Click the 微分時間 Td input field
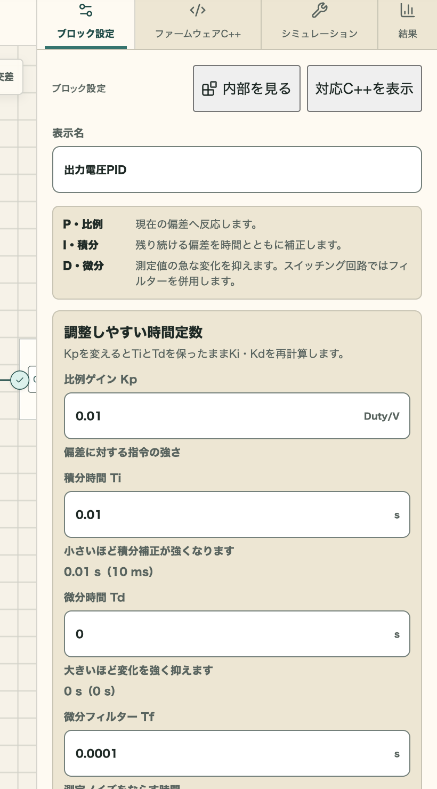 click(x=237, y=634)
